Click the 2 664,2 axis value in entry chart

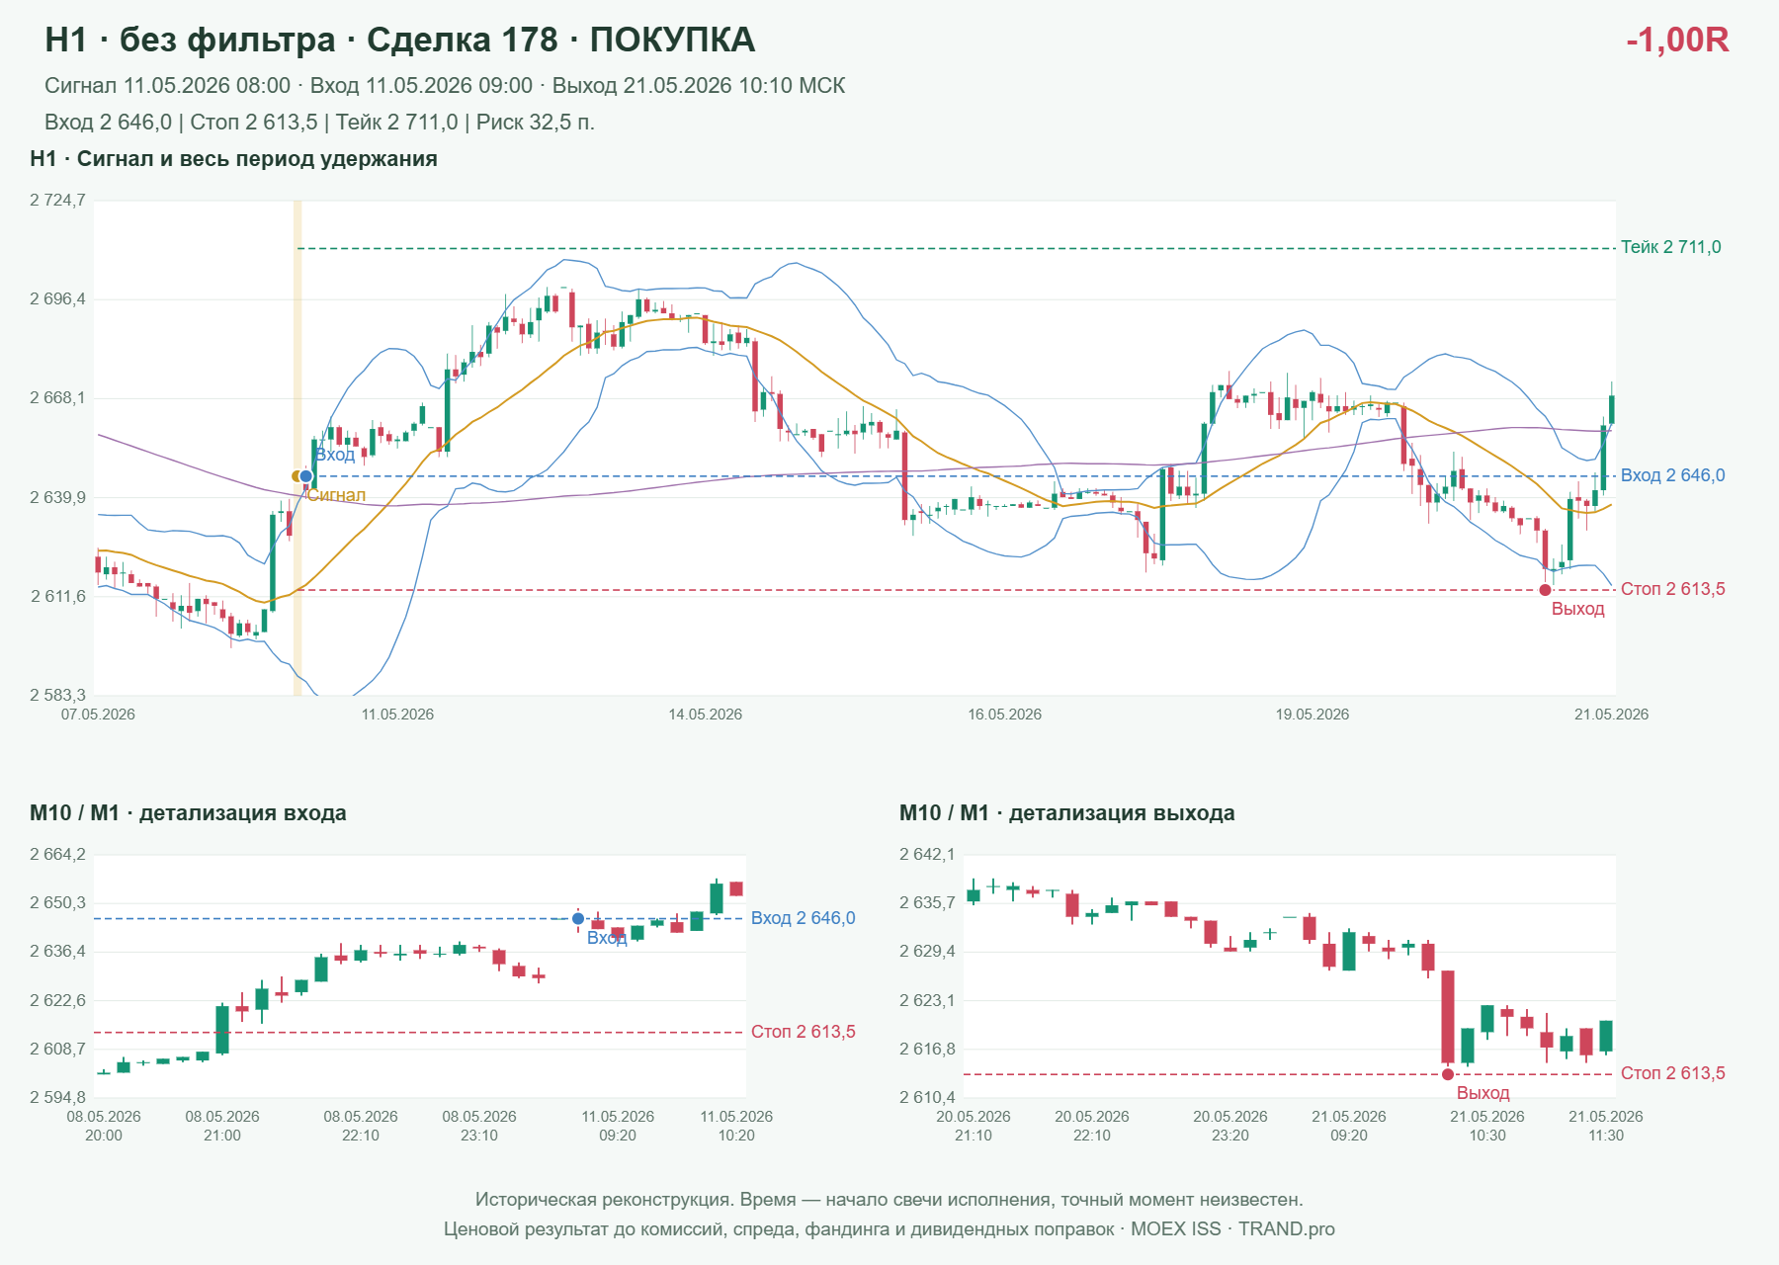[x=57, y=855]
